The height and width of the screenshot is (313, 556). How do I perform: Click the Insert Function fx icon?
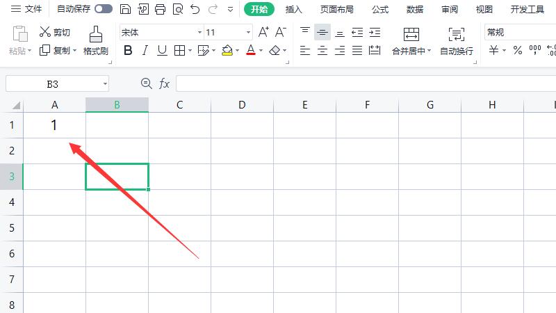(164, 83)
